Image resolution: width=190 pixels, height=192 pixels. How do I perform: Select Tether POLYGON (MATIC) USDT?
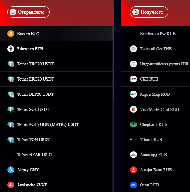click(x=56, y=124)
